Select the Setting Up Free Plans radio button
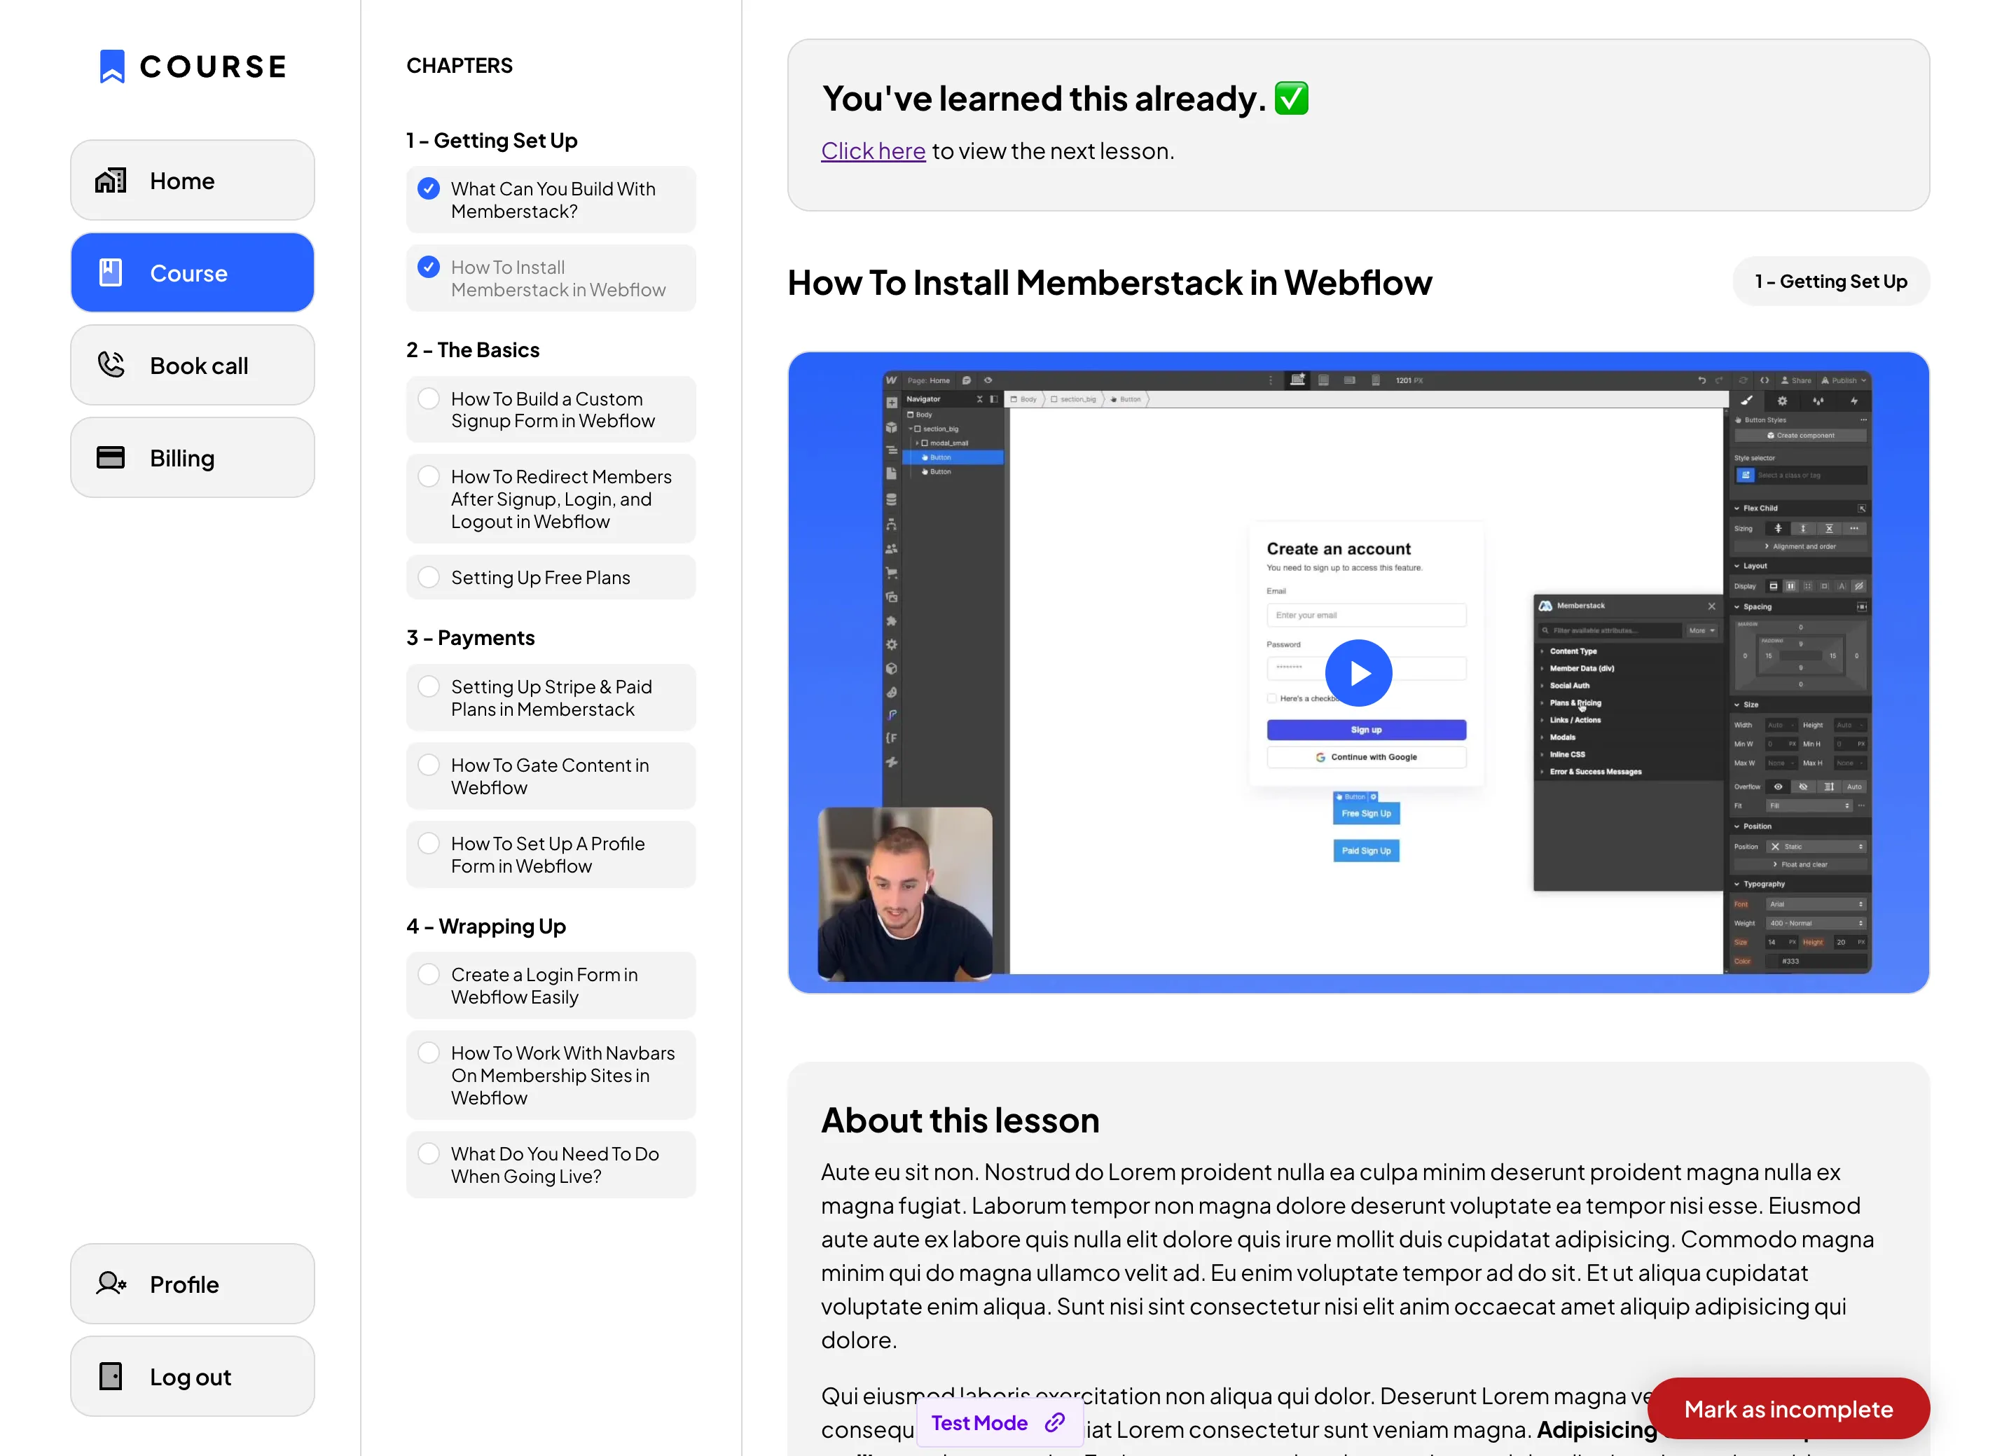The height and width of the screenshot is (1456, 2002). coord(429,576)
